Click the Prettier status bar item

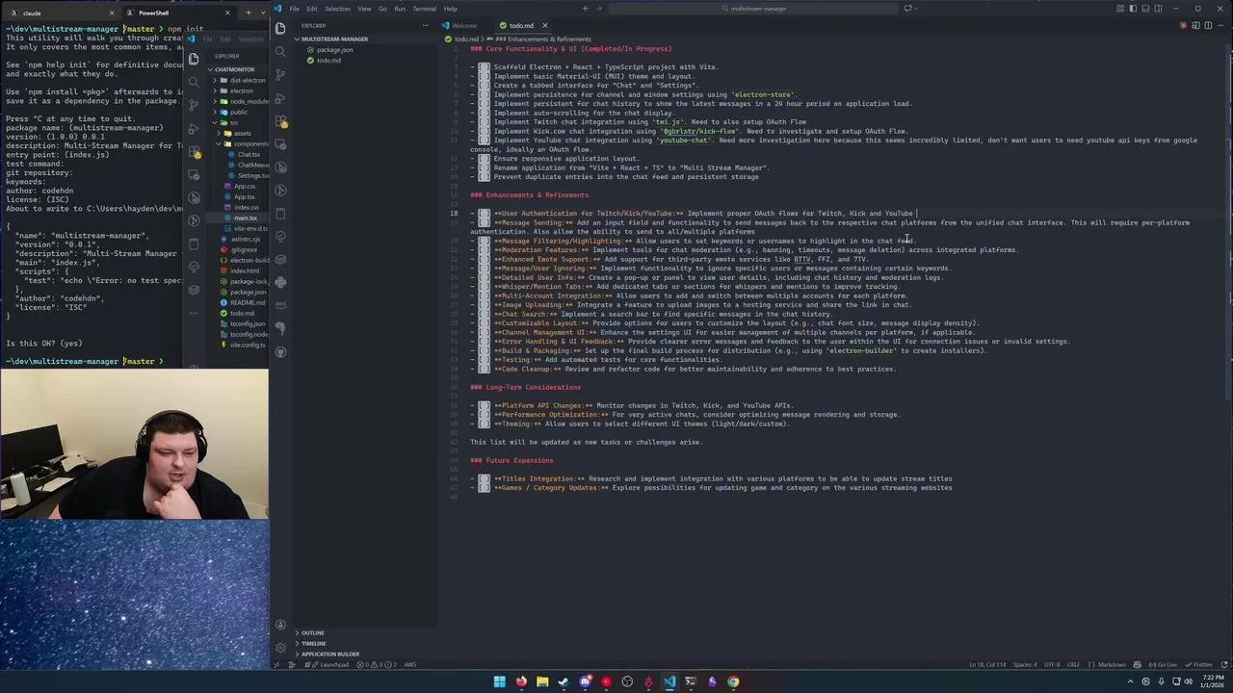[1198, 664]
